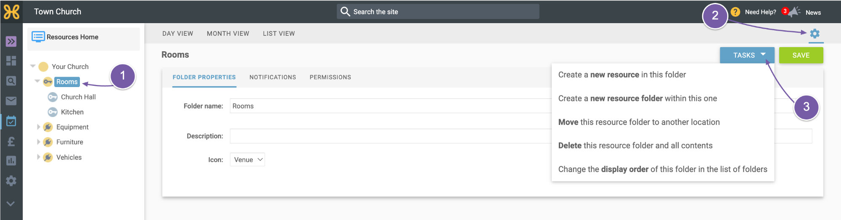Image resolution: width=841 pixels, height=220 pixels.
Task: Select the Vehicles folder label
Action: [x=69, y=157]
